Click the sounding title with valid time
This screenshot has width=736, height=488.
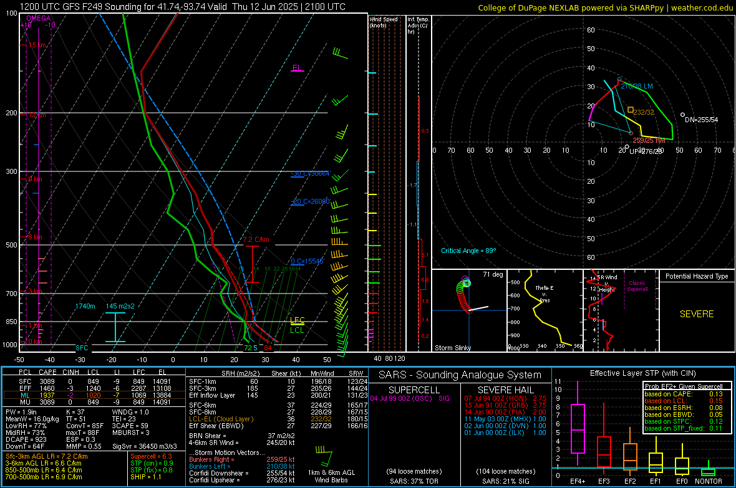click(182, 7)
